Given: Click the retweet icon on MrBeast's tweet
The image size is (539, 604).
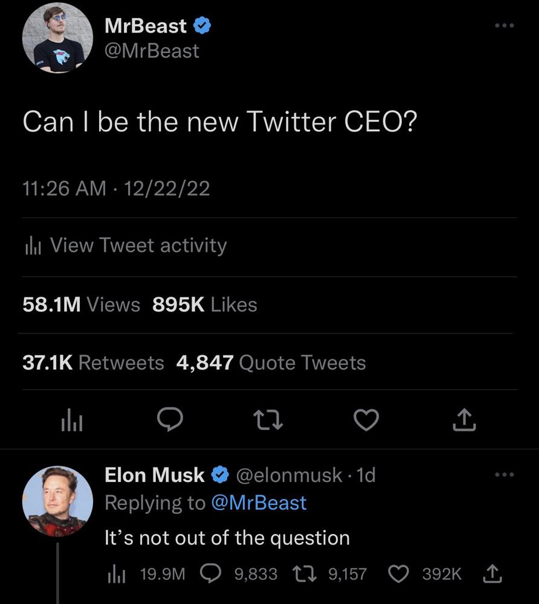Looking at the screenshot, I should click(x=268, y=420).
